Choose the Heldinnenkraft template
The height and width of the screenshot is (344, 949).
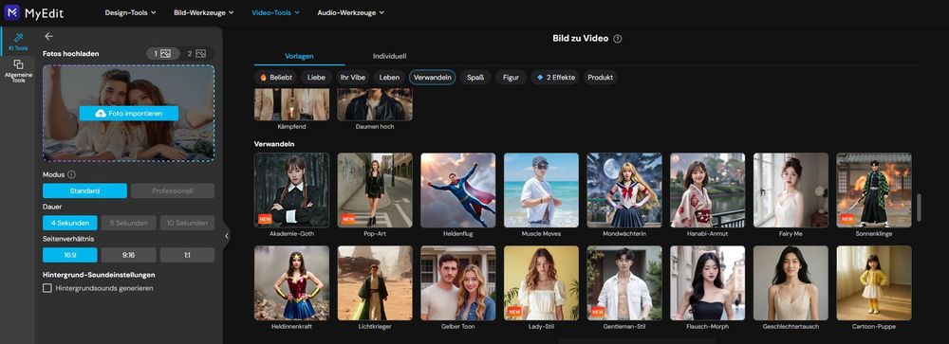click(291, 283)
